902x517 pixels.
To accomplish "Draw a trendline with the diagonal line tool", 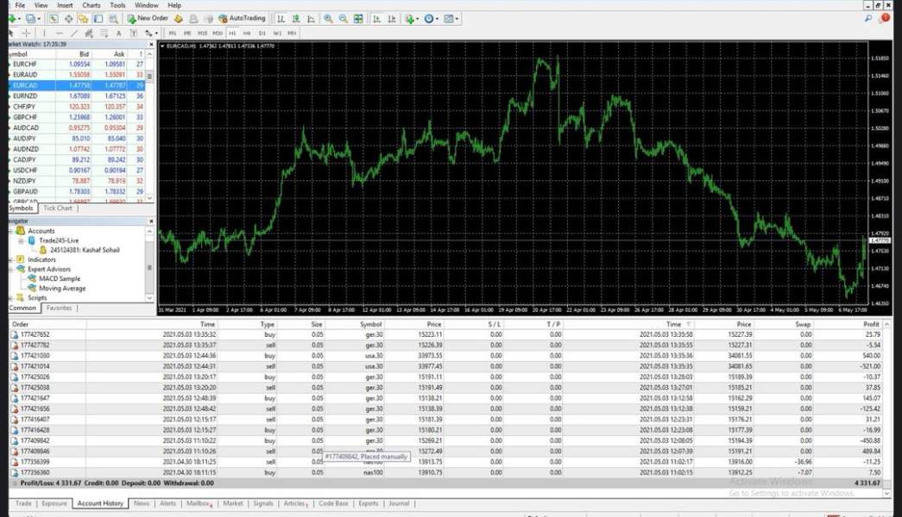I will 75,33.
